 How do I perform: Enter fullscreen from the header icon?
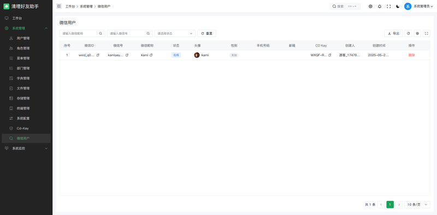coord(388,7)
